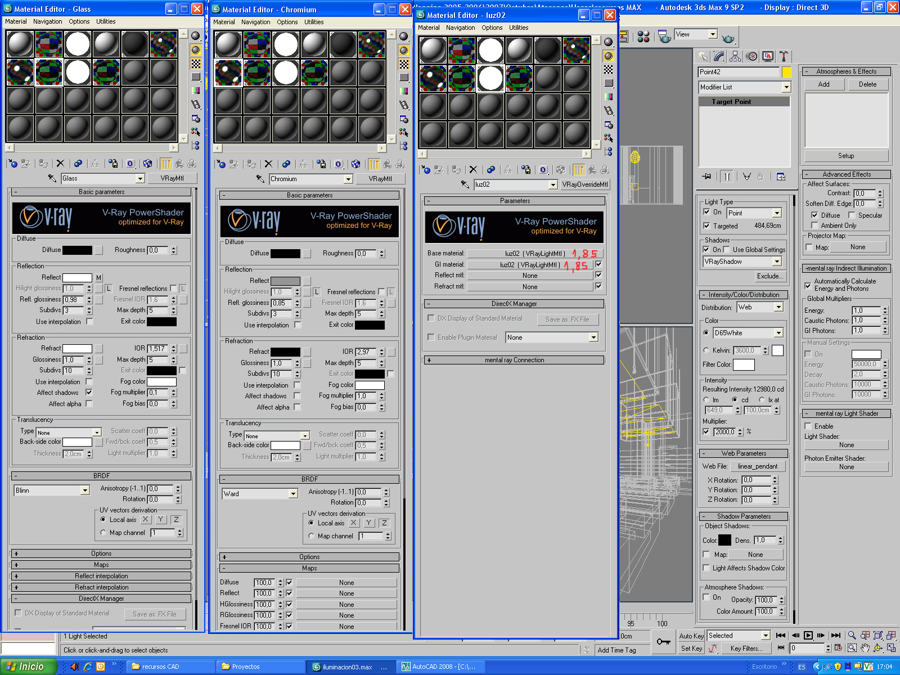Open Material ID Channel in Glass editor
This screenshot has height=675, width=900.
click(x=130, y=164)
